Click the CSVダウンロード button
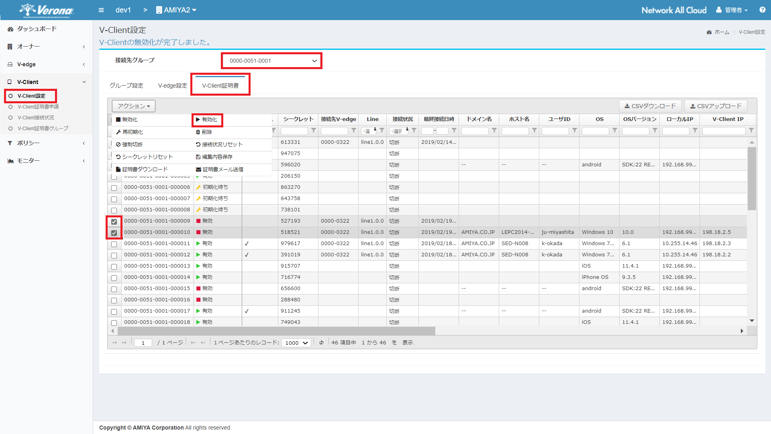Screen dimensions: 771x434 650,106
